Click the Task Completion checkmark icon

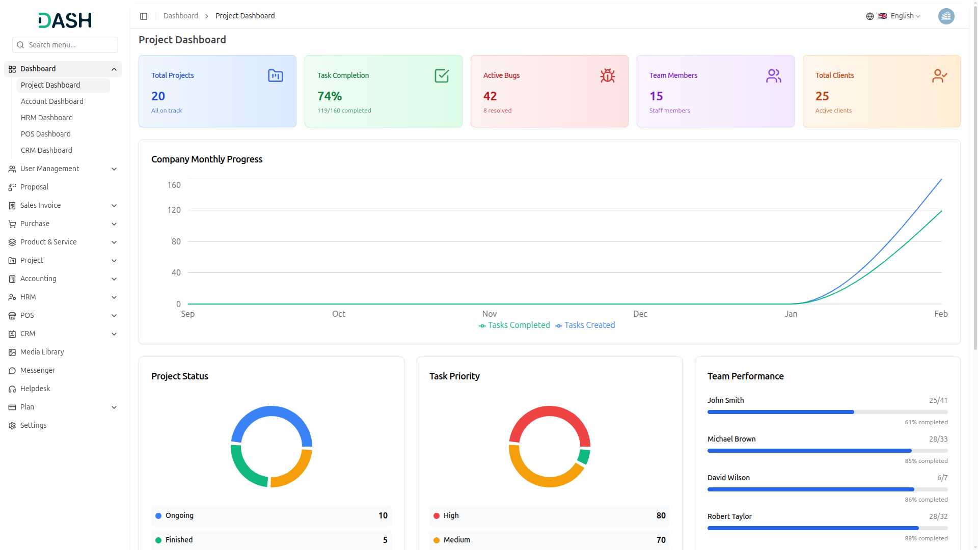(x=442, y=76)
